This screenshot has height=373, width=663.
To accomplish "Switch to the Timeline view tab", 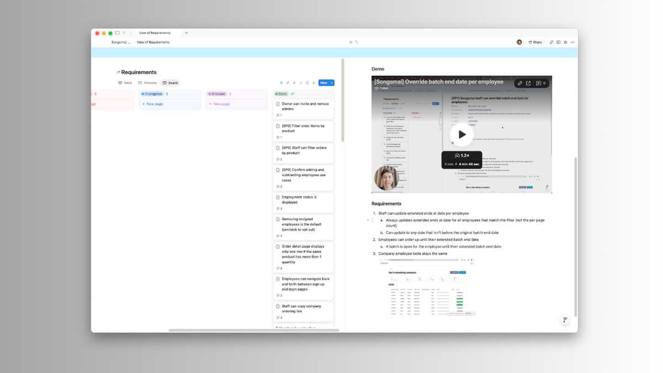I will [148, 83].
